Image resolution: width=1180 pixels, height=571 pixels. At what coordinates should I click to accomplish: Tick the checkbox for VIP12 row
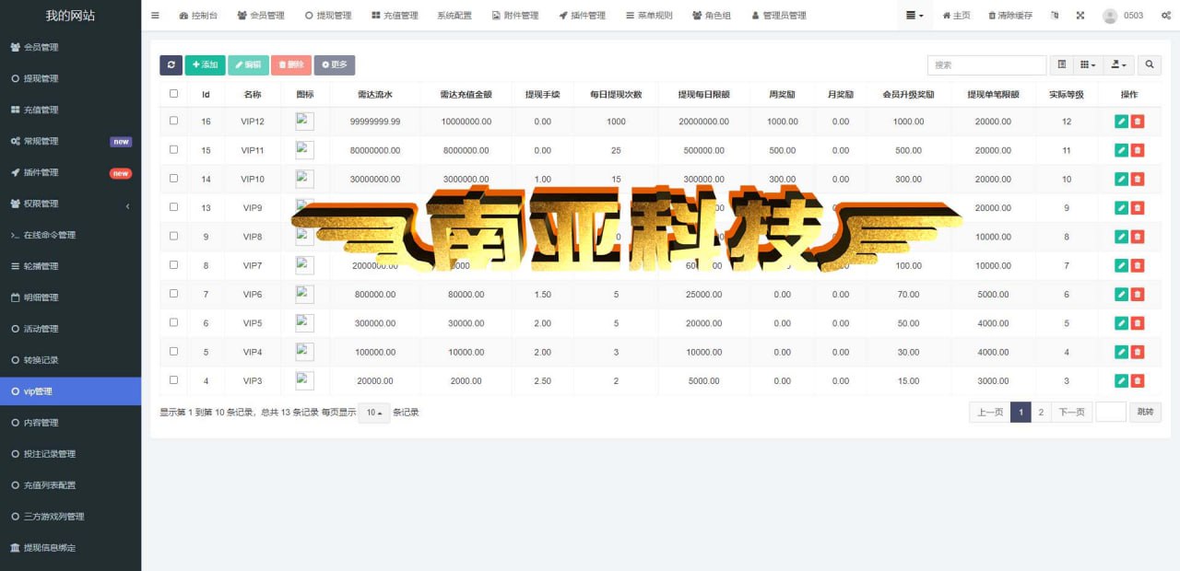point(173,121)
